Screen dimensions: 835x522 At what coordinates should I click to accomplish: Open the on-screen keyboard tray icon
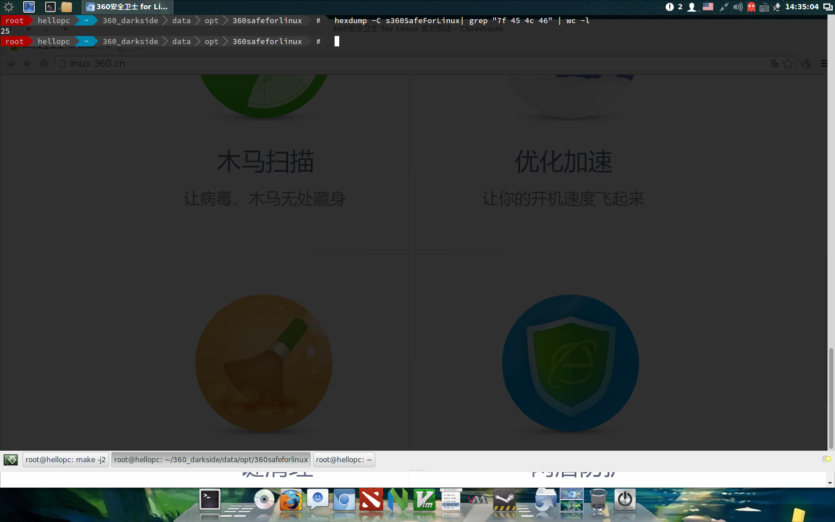[x=764, y=8]
